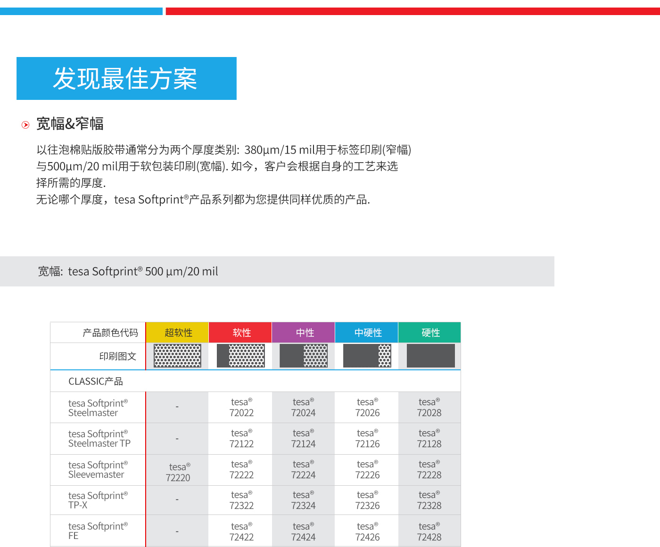
Task: Select the yellow 超软性 column header
Action: tap(177, 333)
